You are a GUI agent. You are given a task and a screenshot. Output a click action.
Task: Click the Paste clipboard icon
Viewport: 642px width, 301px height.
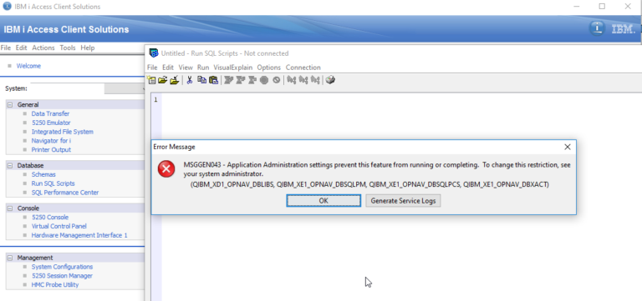(213, 80)
